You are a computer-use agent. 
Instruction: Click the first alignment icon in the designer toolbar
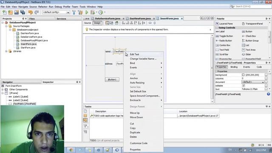(123, 23)
